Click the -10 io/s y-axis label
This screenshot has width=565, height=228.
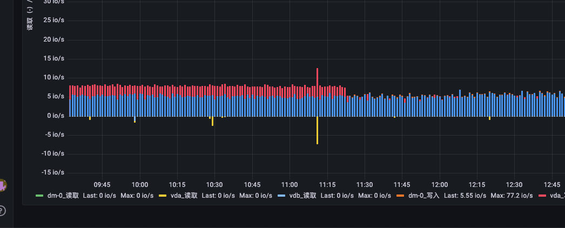click(x=52, y=153)
